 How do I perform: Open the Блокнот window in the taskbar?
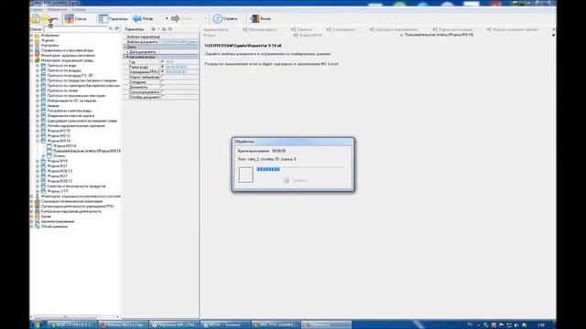point(225,325)
